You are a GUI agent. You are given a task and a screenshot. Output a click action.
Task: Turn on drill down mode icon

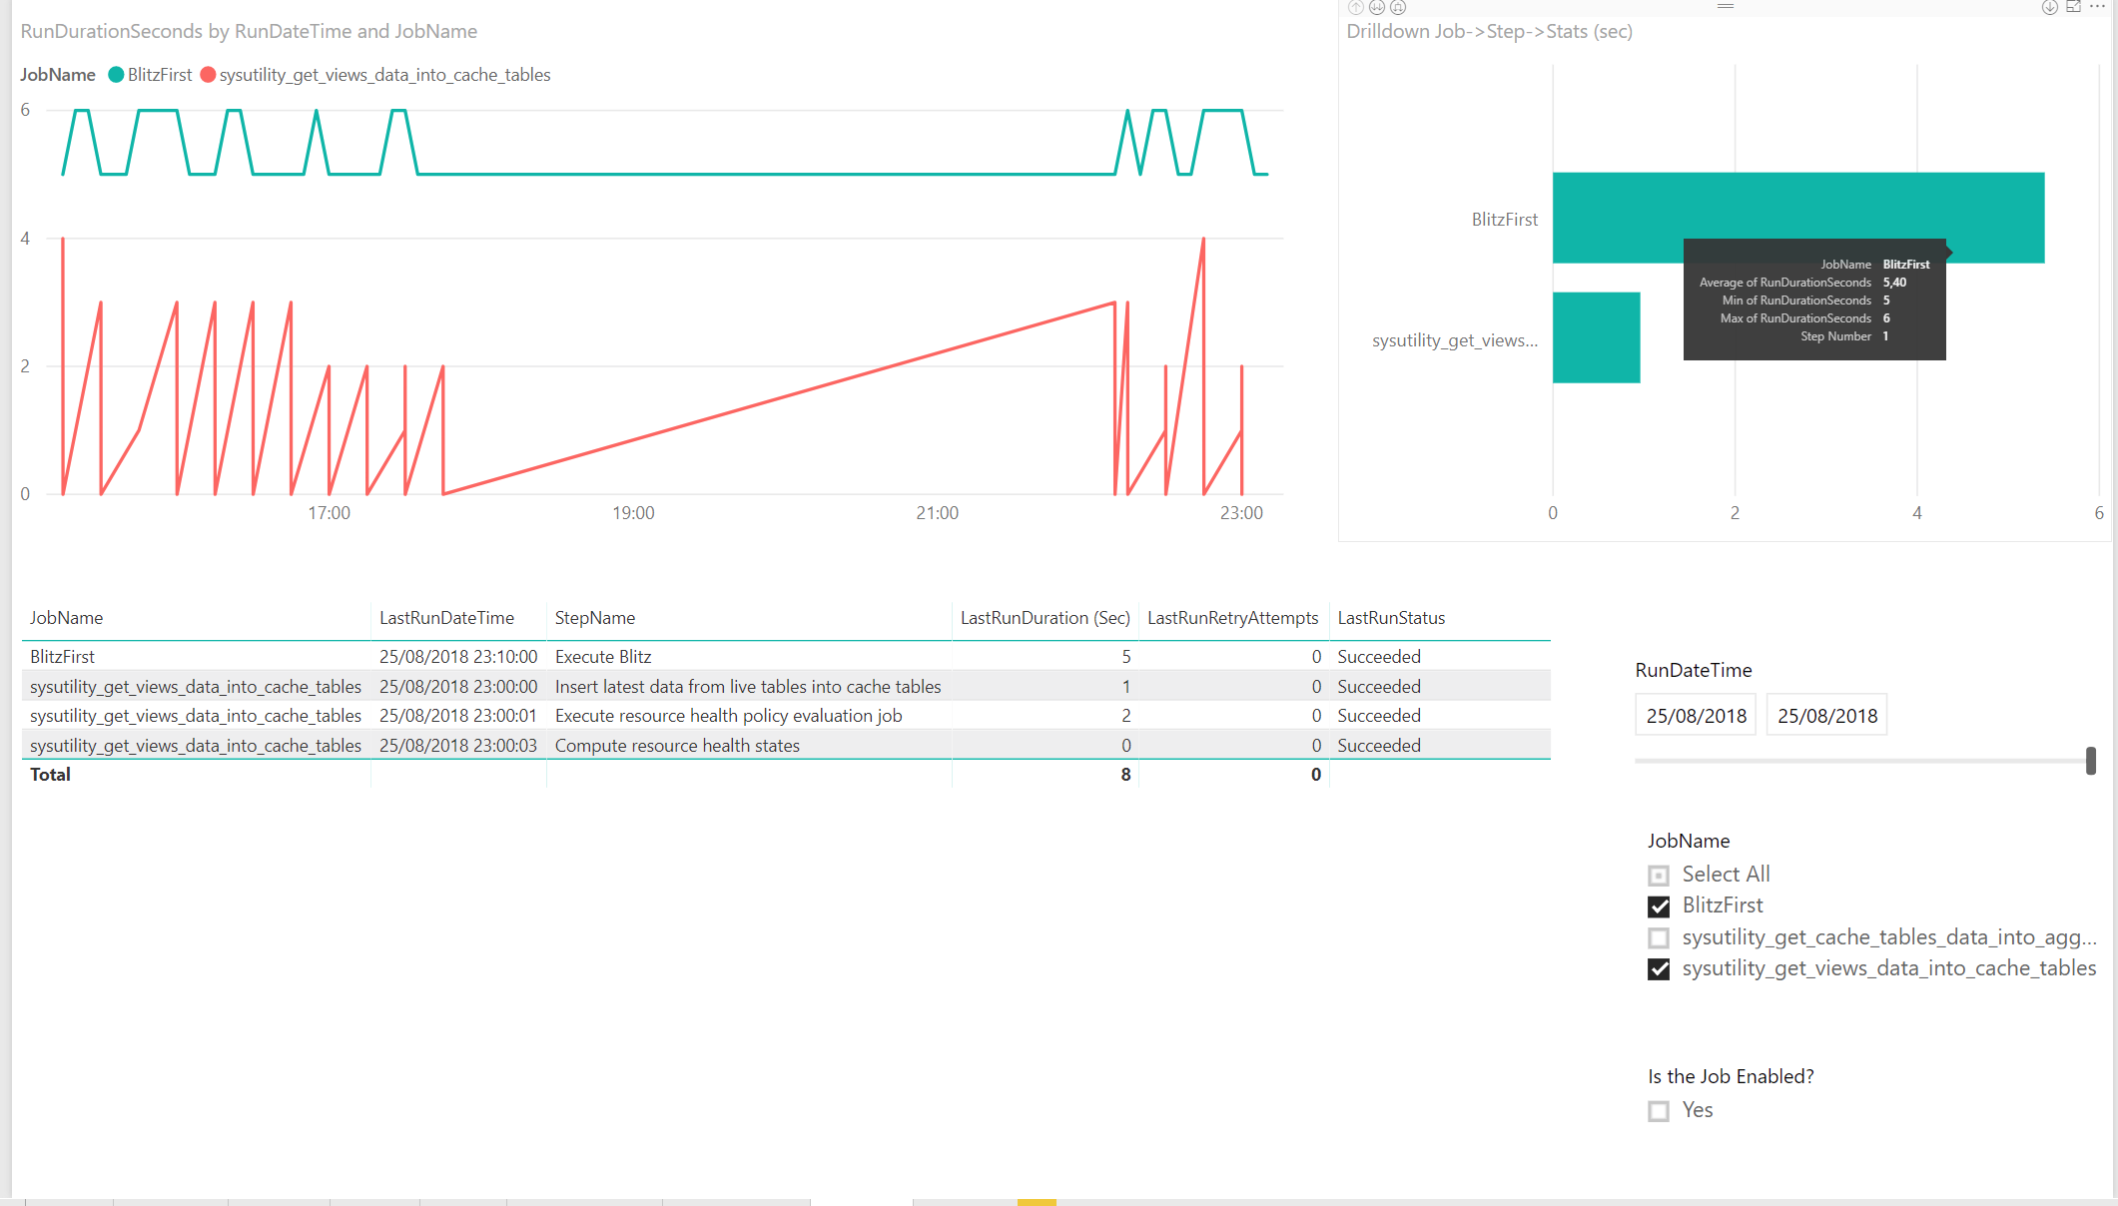[x=2049, y=7]
